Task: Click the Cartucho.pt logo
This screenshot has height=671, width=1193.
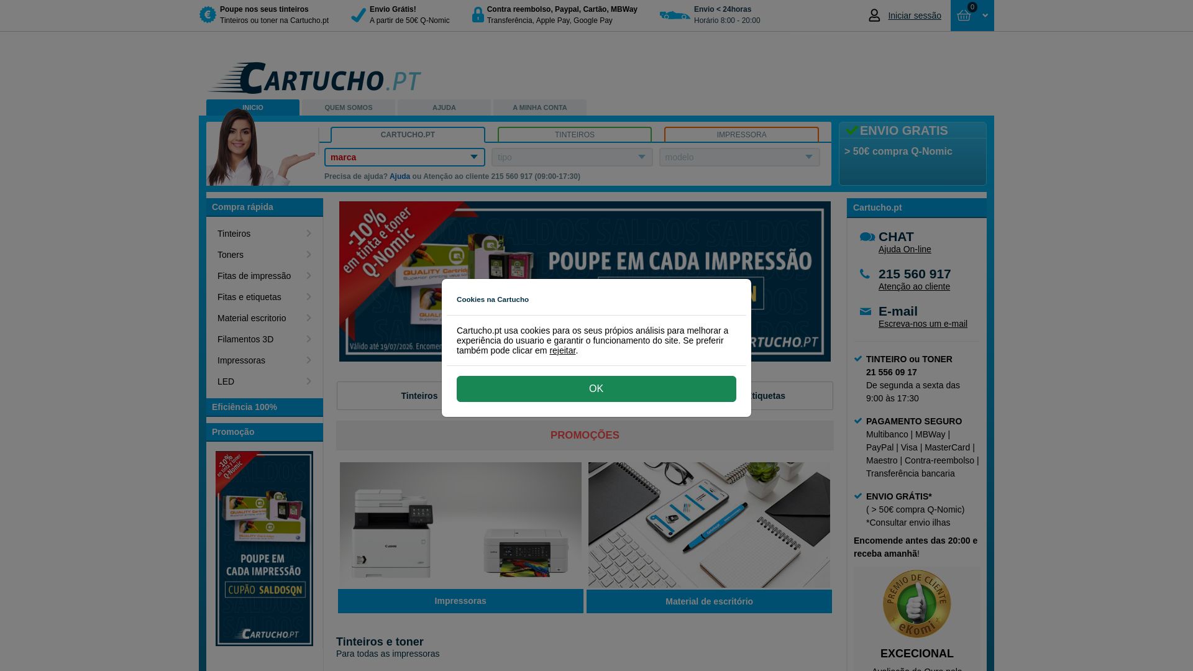Action: 314,78
